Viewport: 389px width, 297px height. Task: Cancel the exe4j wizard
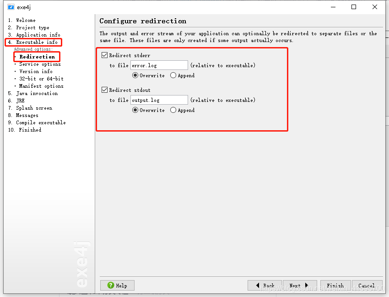(x=367, y=286)
